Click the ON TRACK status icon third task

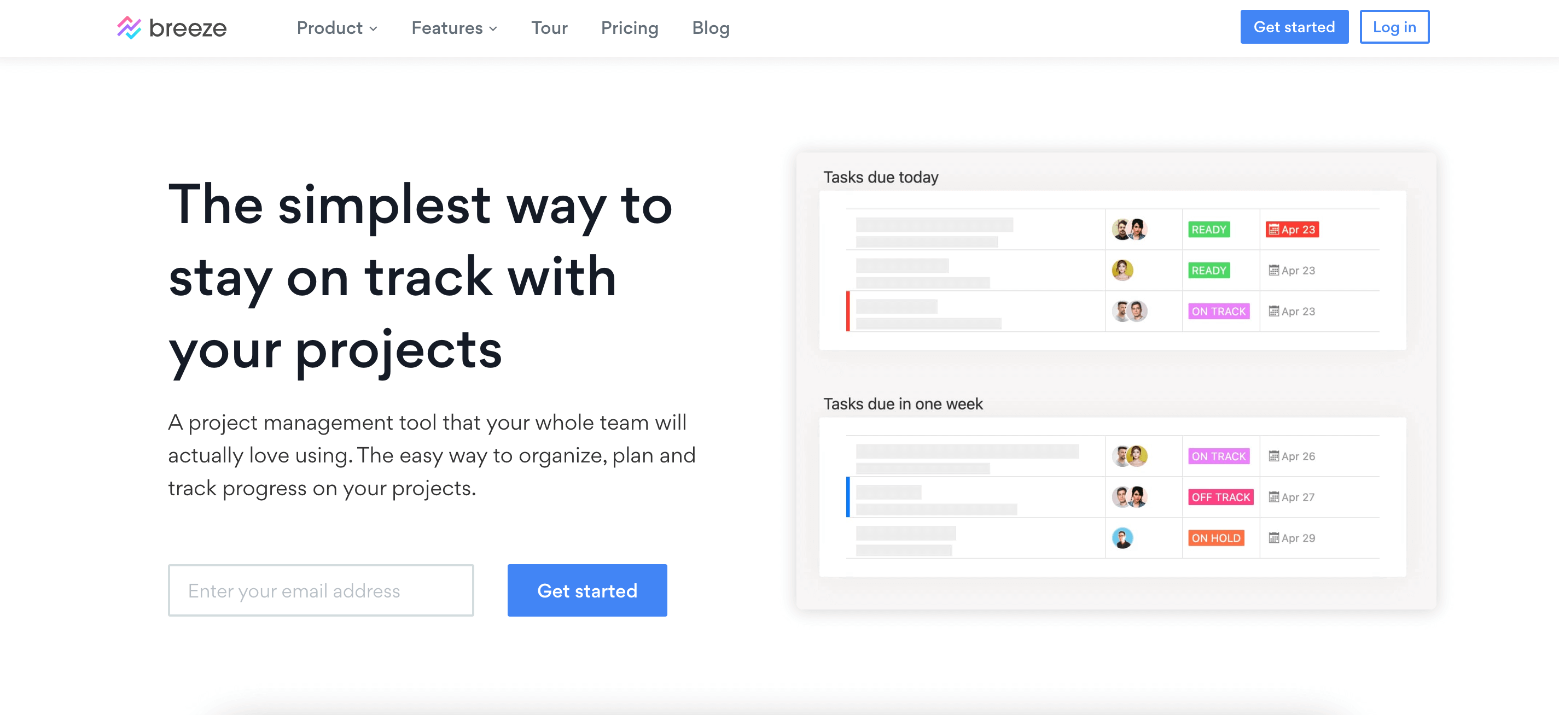pos(1218,311)
